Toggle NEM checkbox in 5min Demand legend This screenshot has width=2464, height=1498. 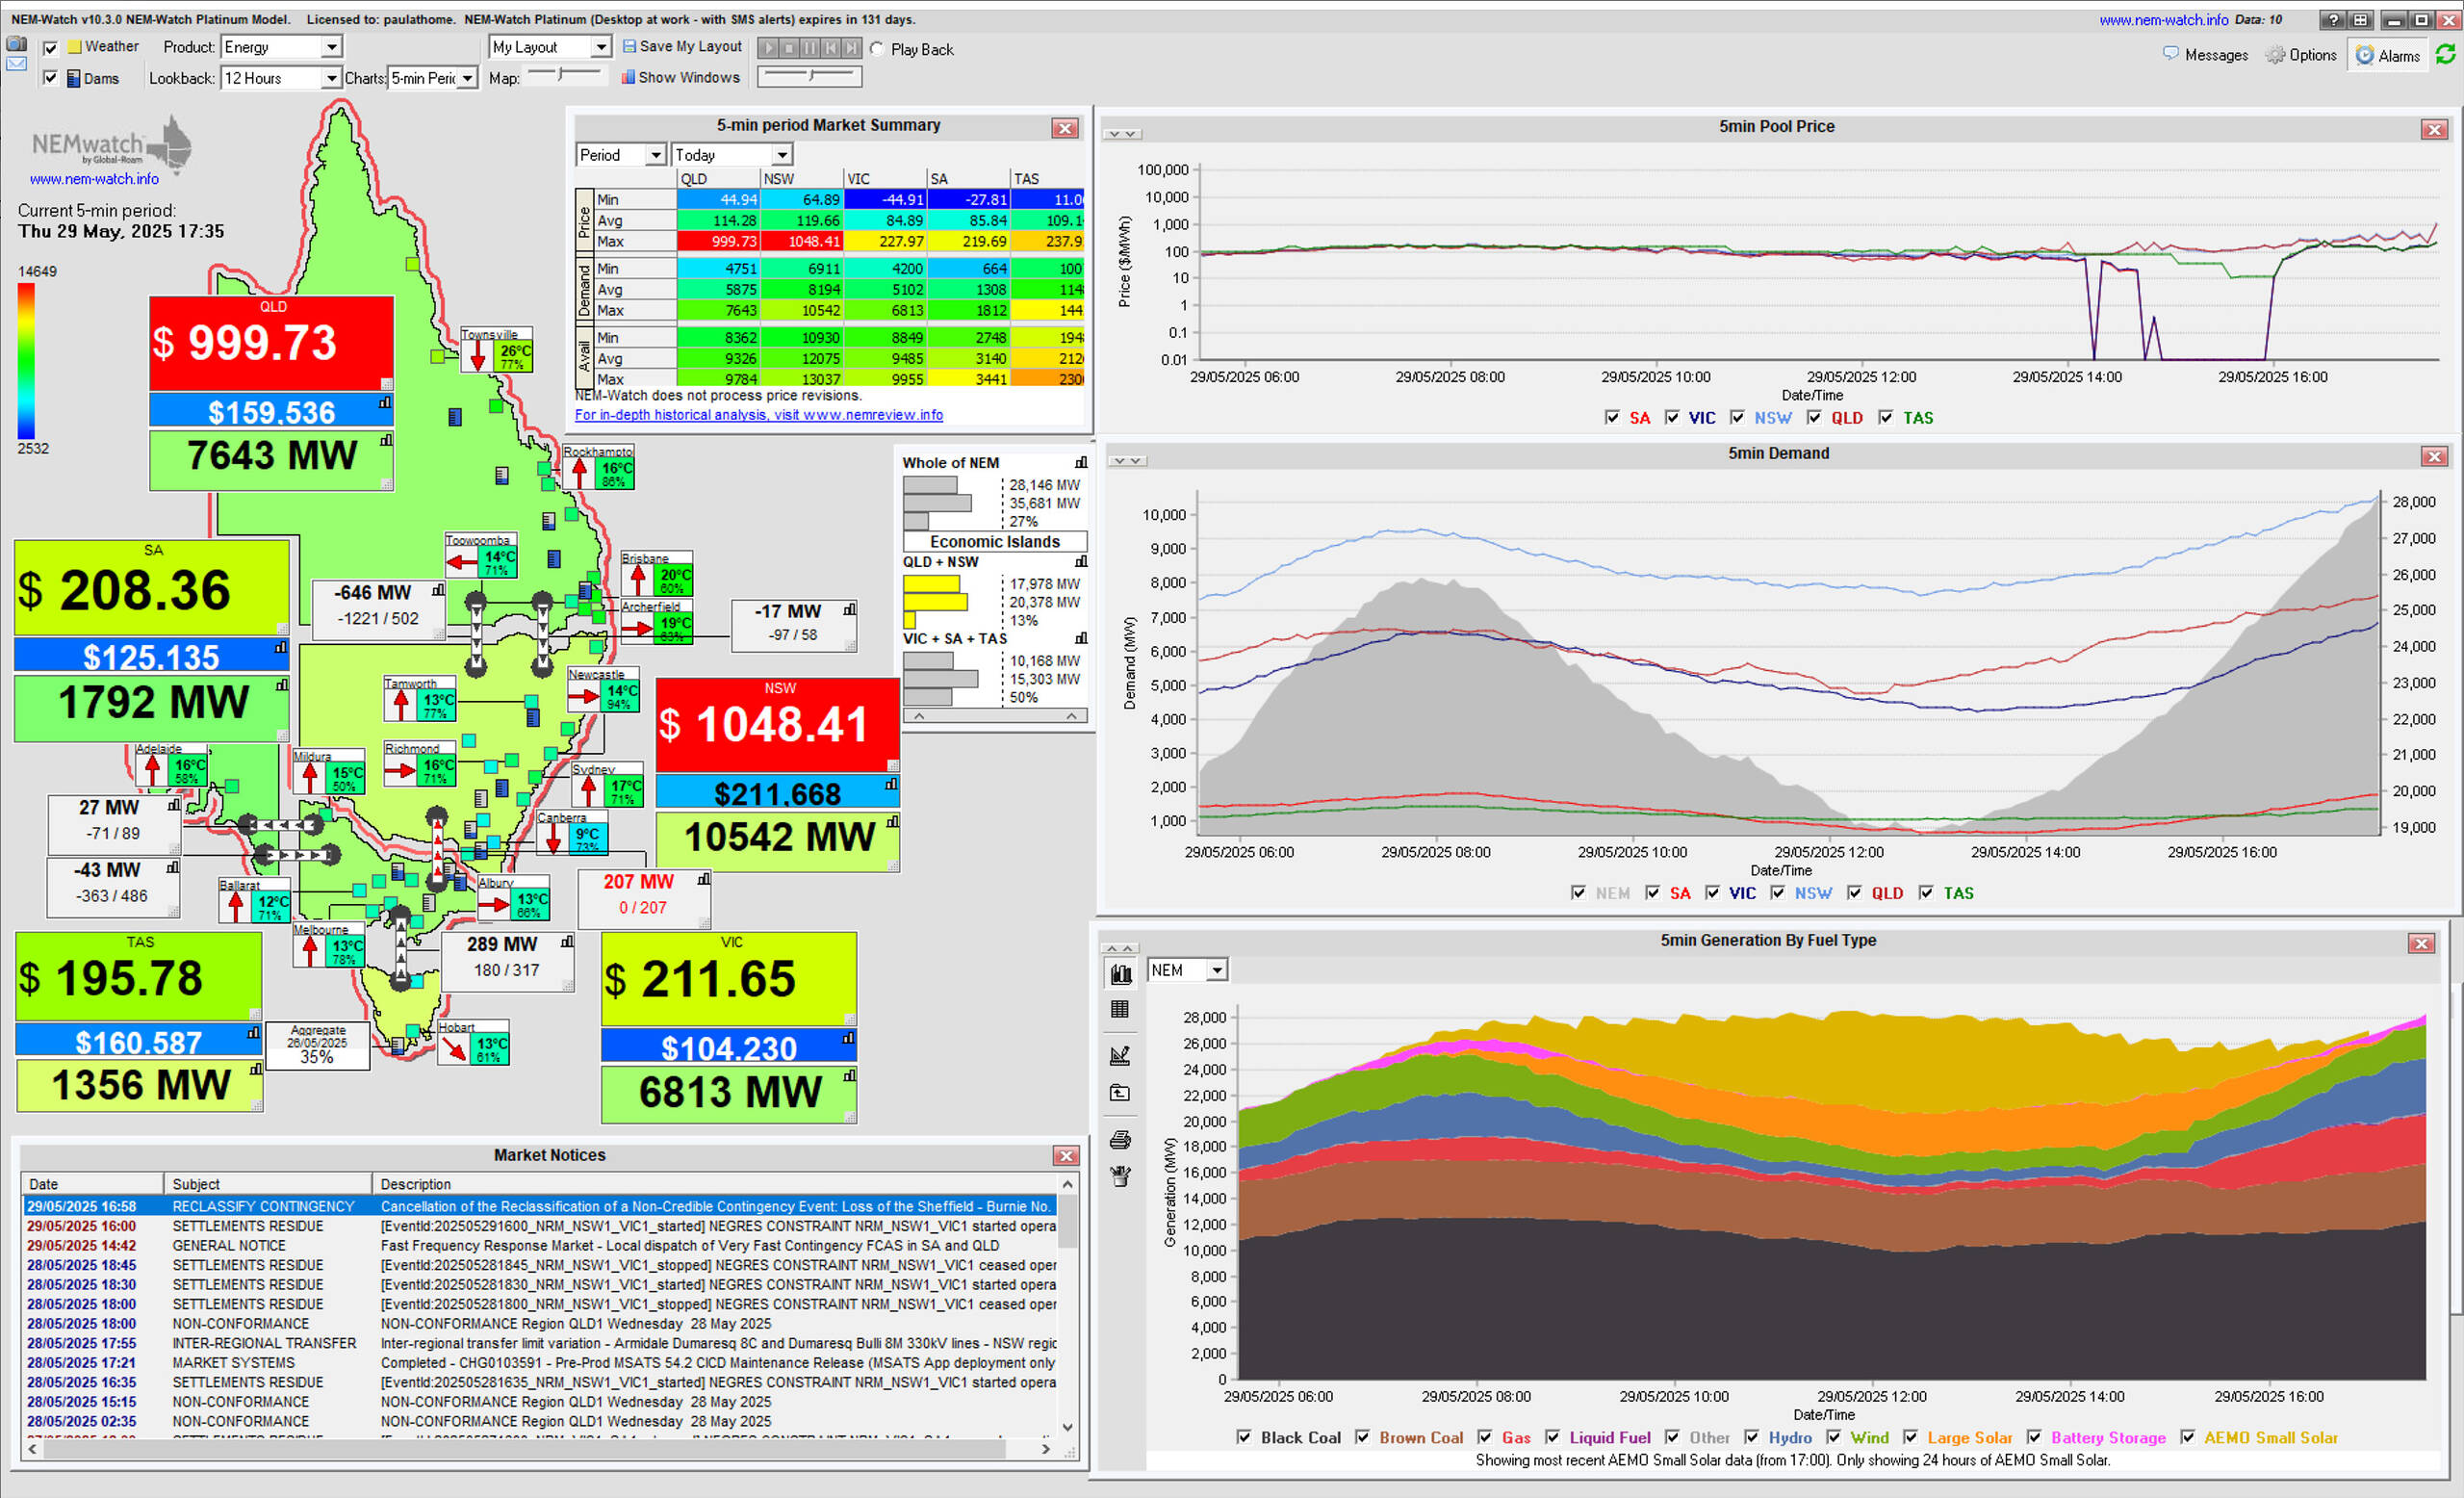pyautogui.click(x=1578, y=893)
